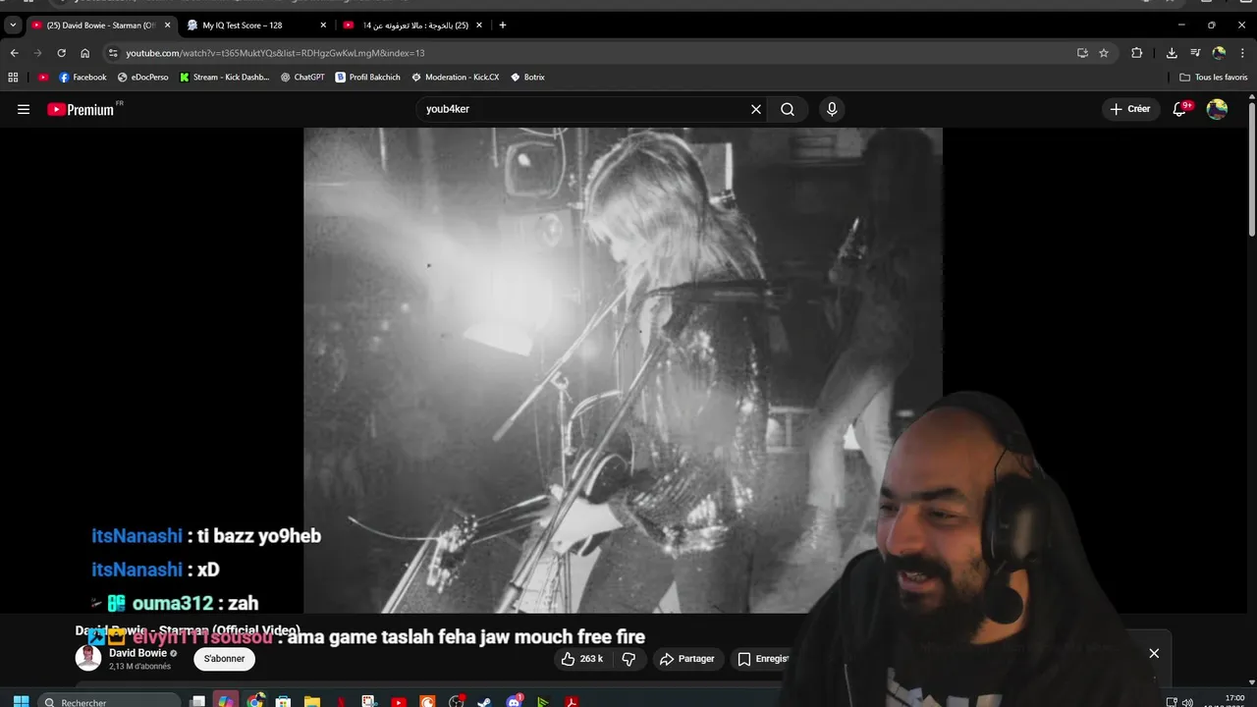Open the browser extensions puzzle icon

point(1137,53)
